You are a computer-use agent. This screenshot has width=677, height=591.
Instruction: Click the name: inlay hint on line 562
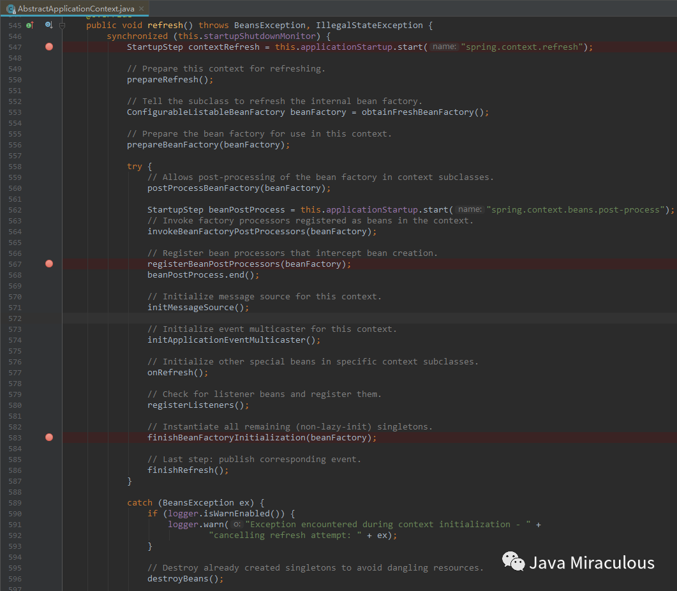pos(470,209)
